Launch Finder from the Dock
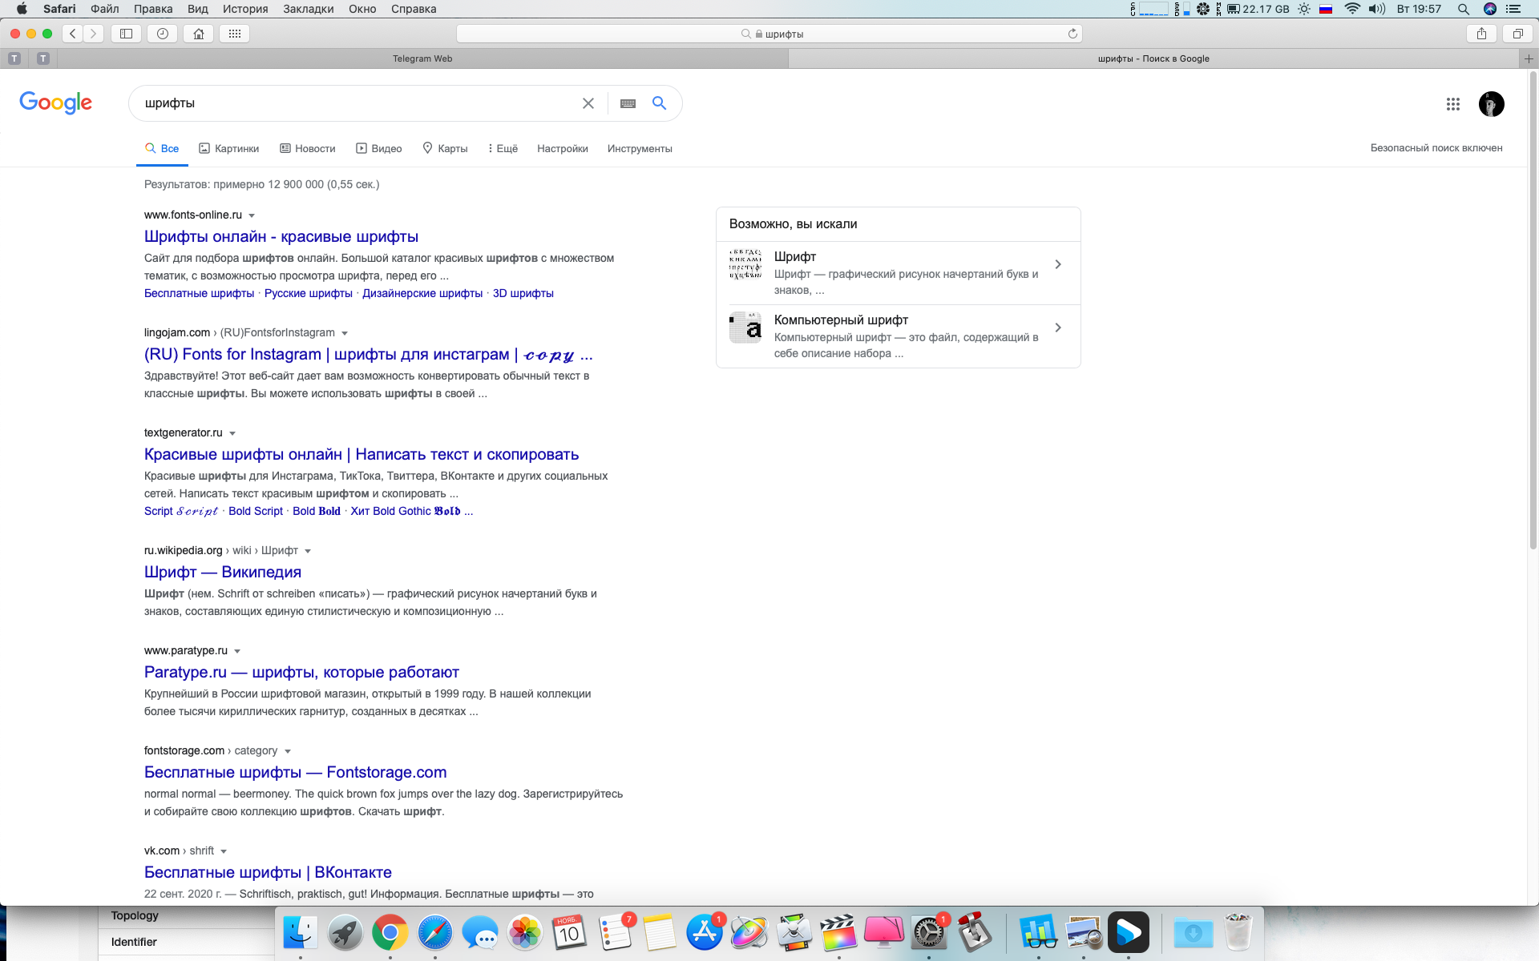Image resolution: width=1539 pixels, height=961 pixels. [301, 933]
